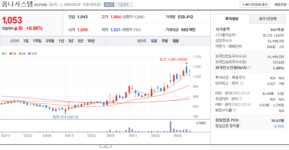Image resolution: width=289 pixels, height=150 pixels.
Task: Click the green 5-day moving average legend
Action: [x=5, y=54]
